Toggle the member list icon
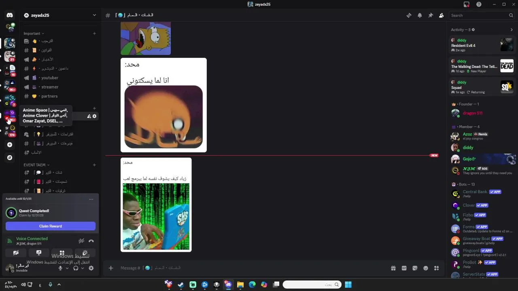This screenshot has height=291, width=518. [441, 15]
